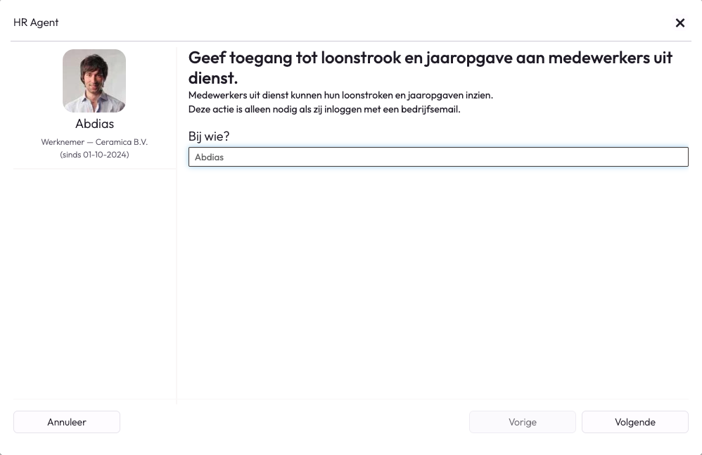Continue with the Volgende button
The image size is (702, 455).
tap(635, 422)
